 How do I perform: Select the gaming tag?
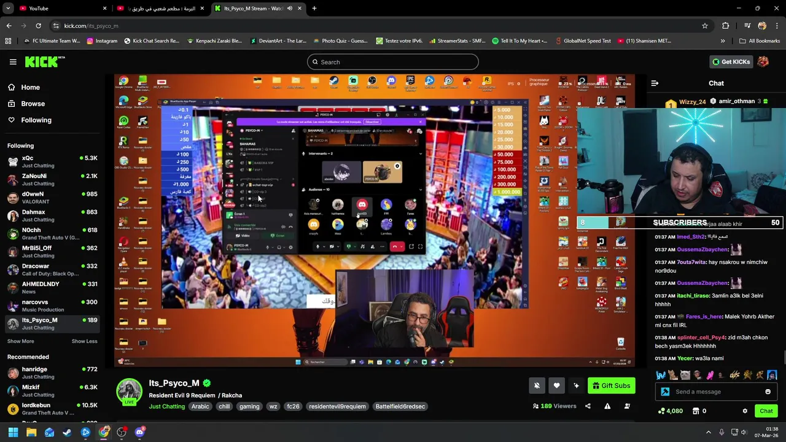[x=249, y=406]
